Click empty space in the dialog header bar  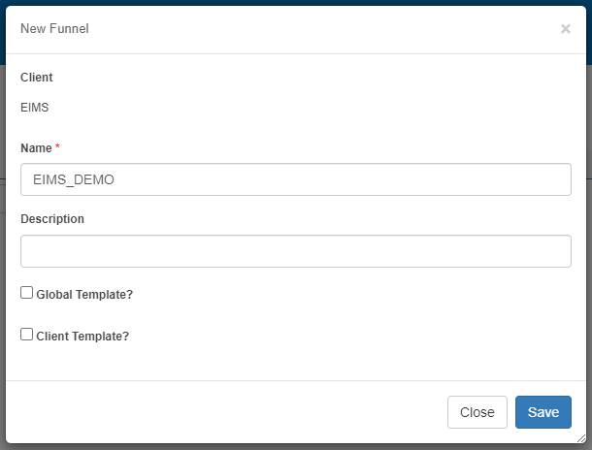coord(321,29)
